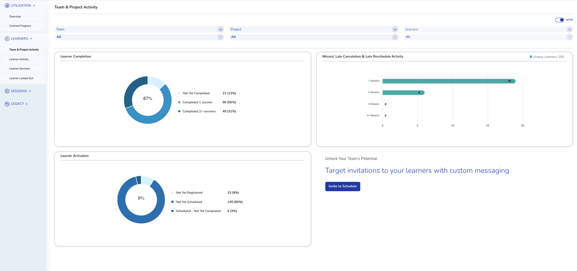Screen dimensions: 577x271
Task: Select Team & Project Activity in sidebar
Action: (x=24, y=50)
